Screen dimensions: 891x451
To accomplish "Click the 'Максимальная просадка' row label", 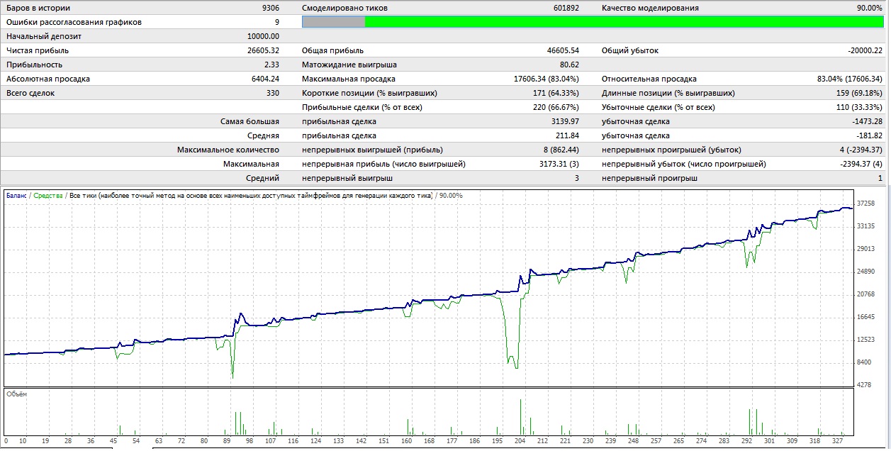I will coord(348,79).
